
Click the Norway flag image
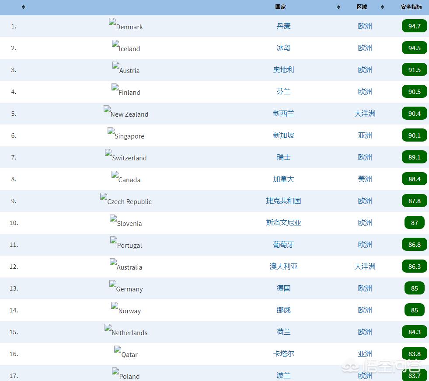(x=115, y=306)
